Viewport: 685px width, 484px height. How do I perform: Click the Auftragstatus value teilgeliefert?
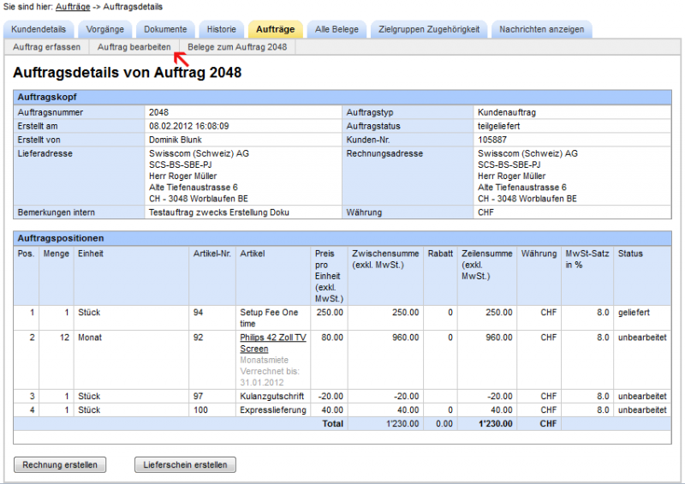tap(499, 126)
